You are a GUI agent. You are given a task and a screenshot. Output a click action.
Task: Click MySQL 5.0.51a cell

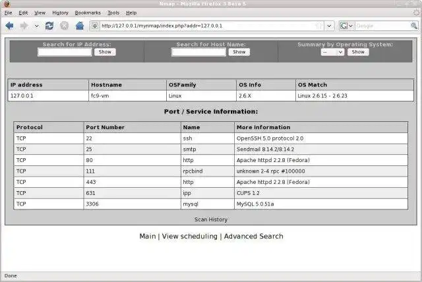pos(321,204)
